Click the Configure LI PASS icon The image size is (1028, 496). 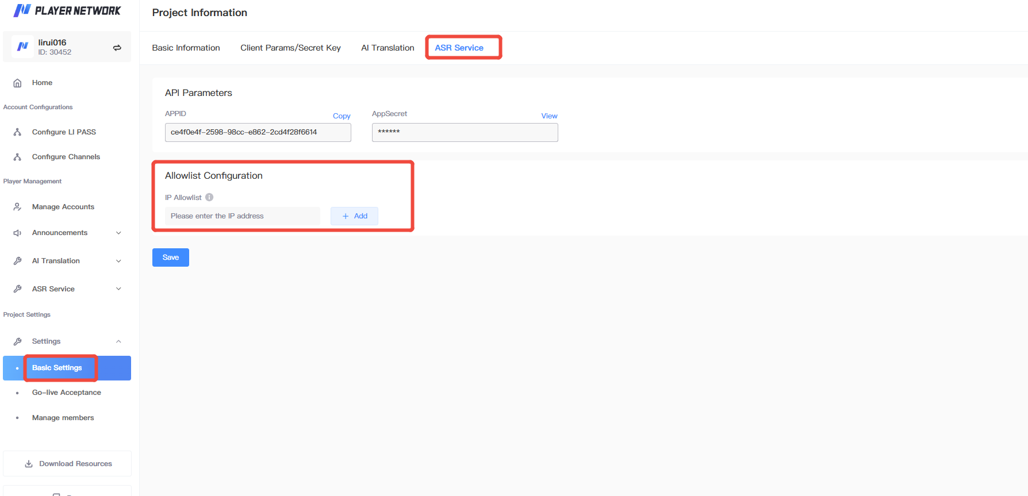(x=18, y=132)
